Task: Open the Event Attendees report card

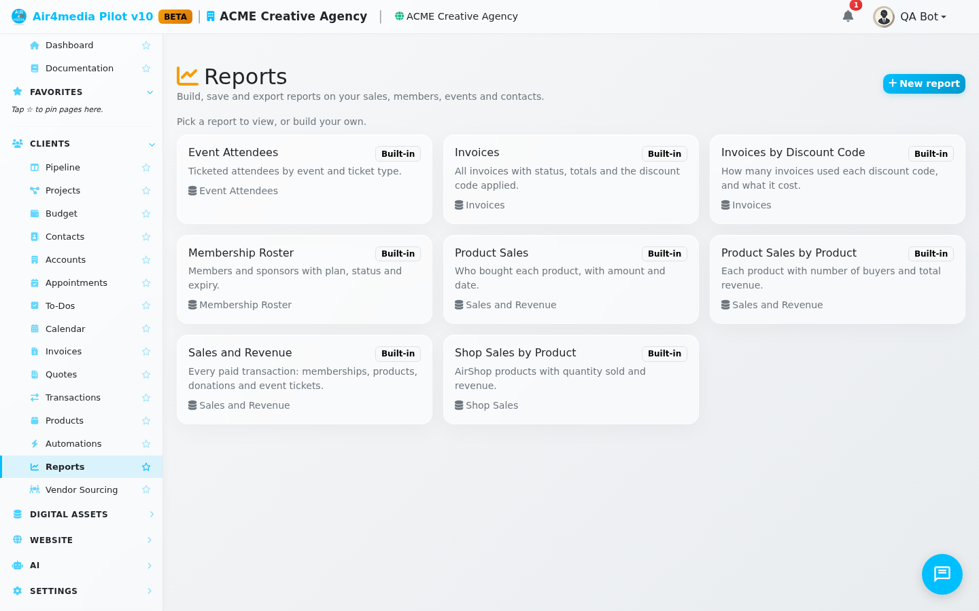Action: (x=305, y=179)
